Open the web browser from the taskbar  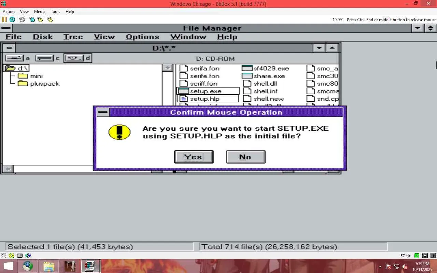[x=28, y=266]
